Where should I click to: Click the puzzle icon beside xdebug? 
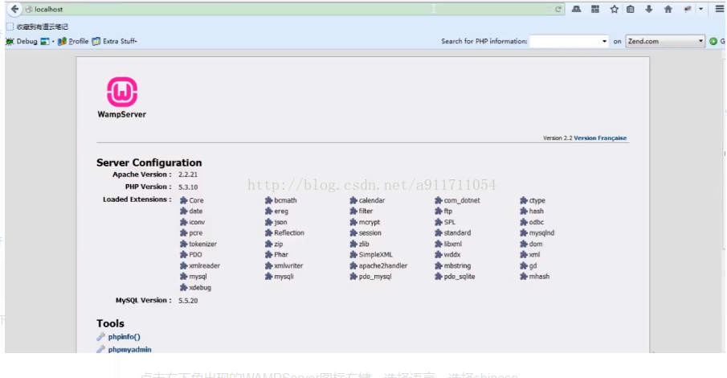(184, 287)
